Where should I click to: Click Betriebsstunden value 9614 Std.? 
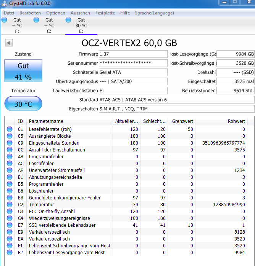[x=236, y=91]
